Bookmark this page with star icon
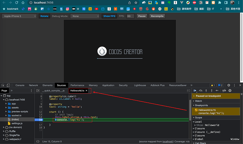This screenshot has height=144, width=243. click(136, 2)
